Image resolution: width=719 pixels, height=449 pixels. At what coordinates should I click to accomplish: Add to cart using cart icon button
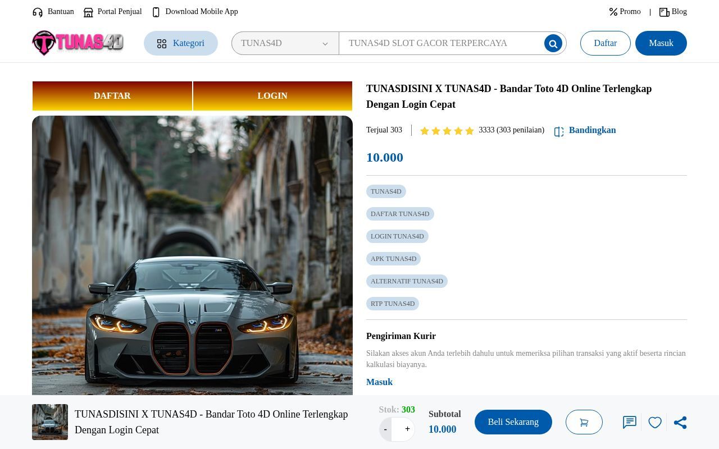click(x=584, y=422)
